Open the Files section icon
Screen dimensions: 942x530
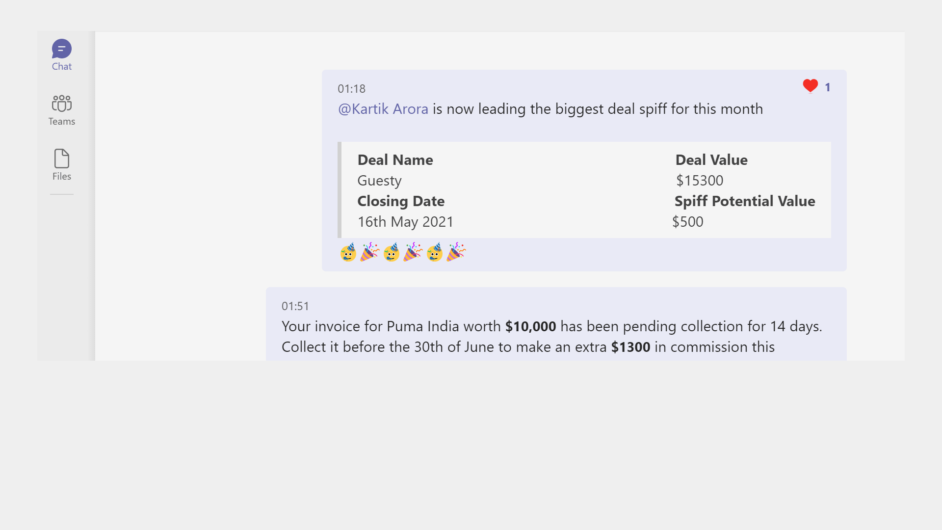(62, 159)
